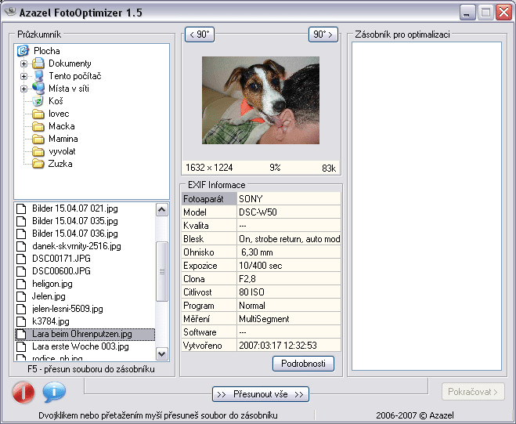Click the 6,30 mm focal length value
Viewport: 516px width, 424px height.
click(289, 252)
